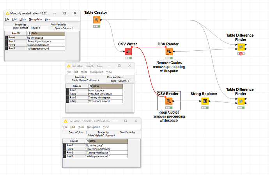Select the Table Creator node icon

pyautogui.click(x=96, y=20)
